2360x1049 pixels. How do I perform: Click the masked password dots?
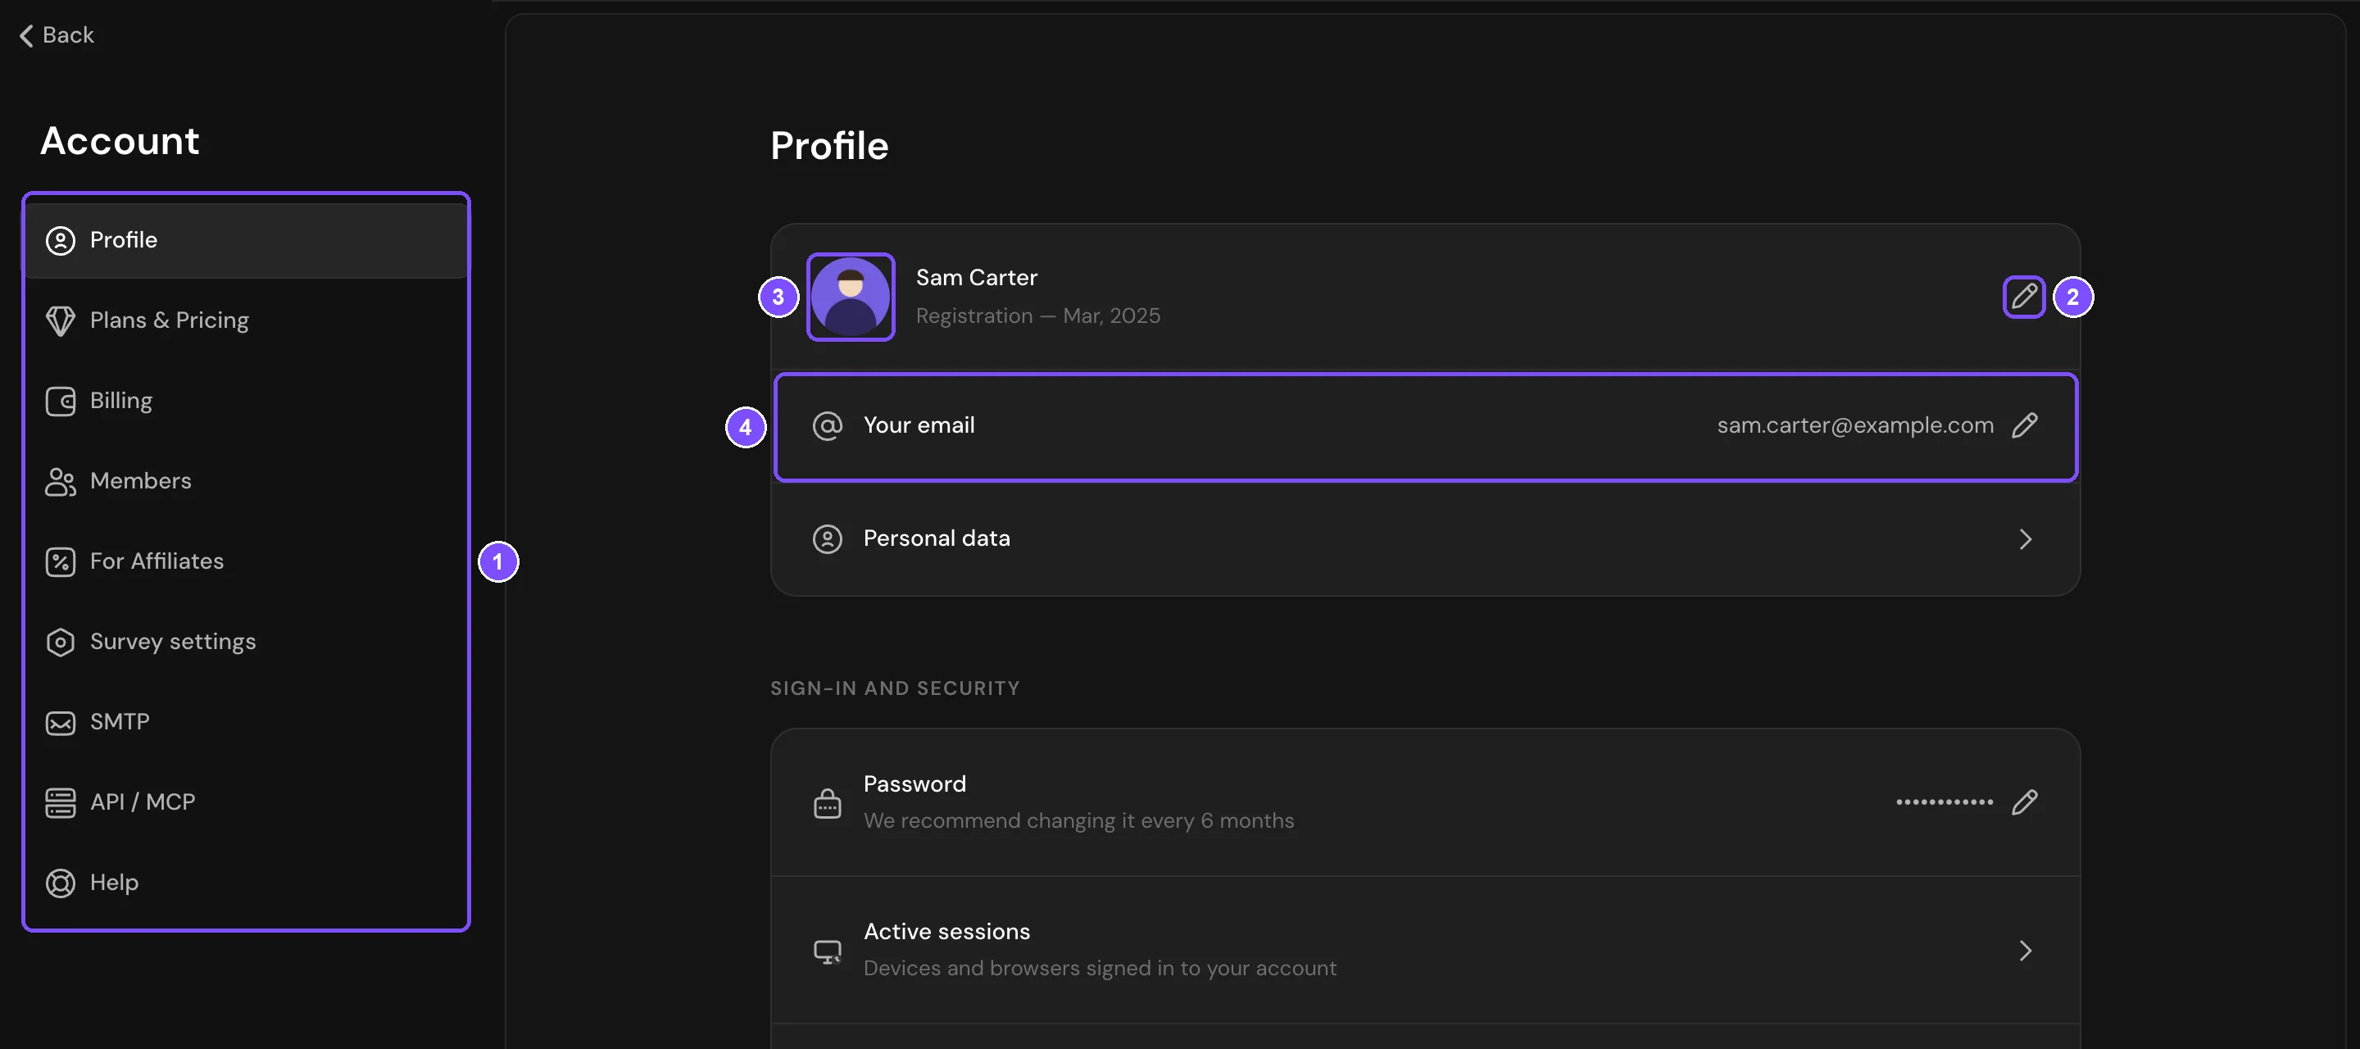(1944, 802)
